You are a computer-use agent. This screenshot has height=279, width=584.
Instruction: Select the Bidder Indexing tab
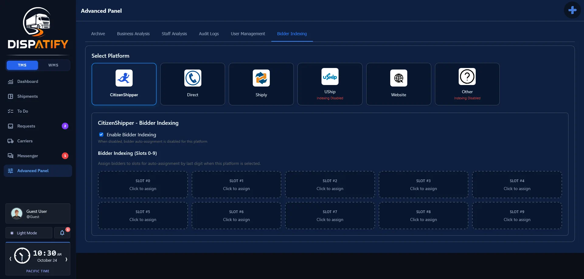click(x=292, y=34)
